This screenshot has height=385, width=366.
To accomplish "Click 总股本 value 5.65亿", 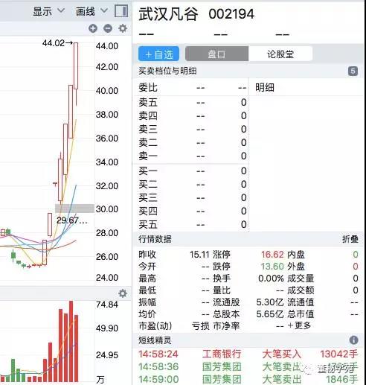I will [270, 314].
